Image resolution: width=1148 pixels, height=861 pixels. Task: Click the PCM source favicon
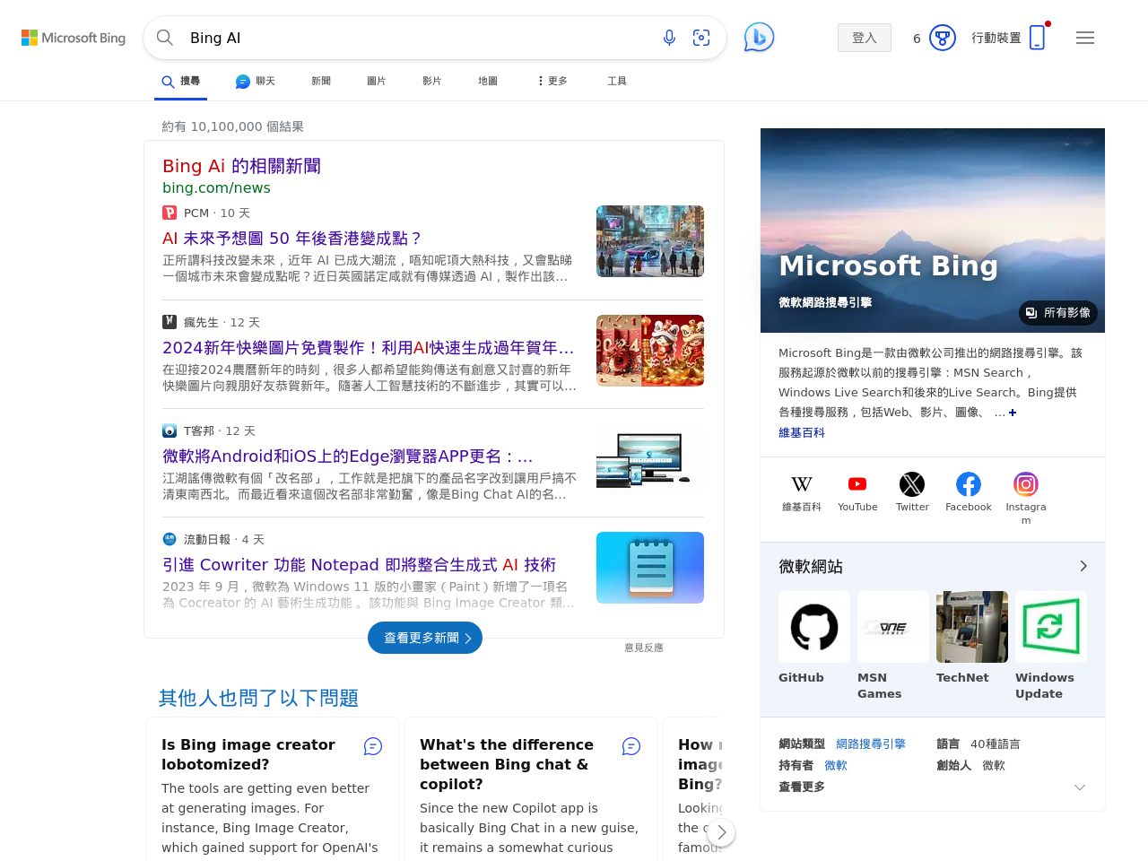pos(170,213)
